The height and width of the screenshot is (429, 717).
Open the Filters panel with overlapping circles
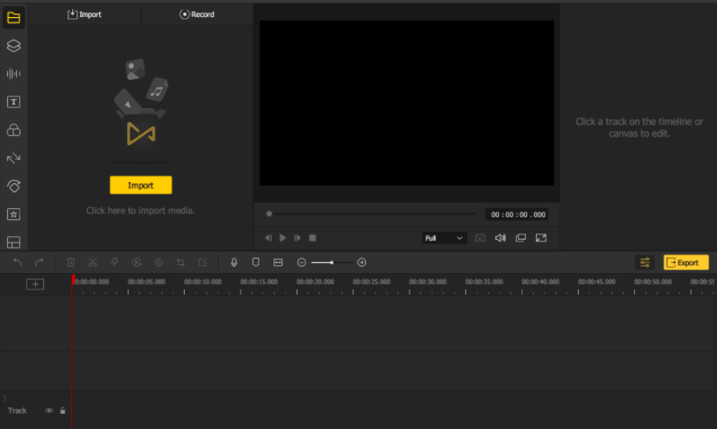point(14,131)
